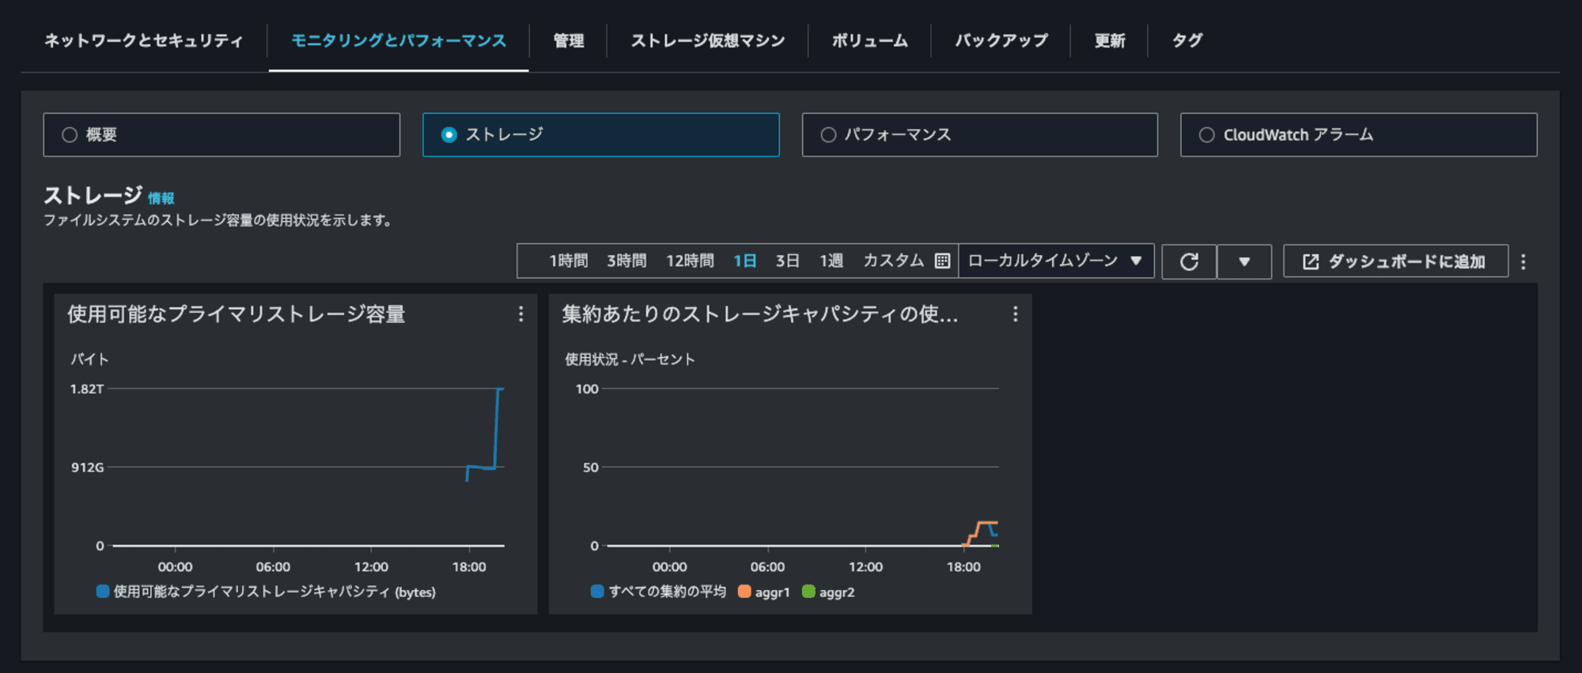This screenshot has width=1582, height=673.
Task: Click the 情報 link next to ストレージ
Action: 161,198
